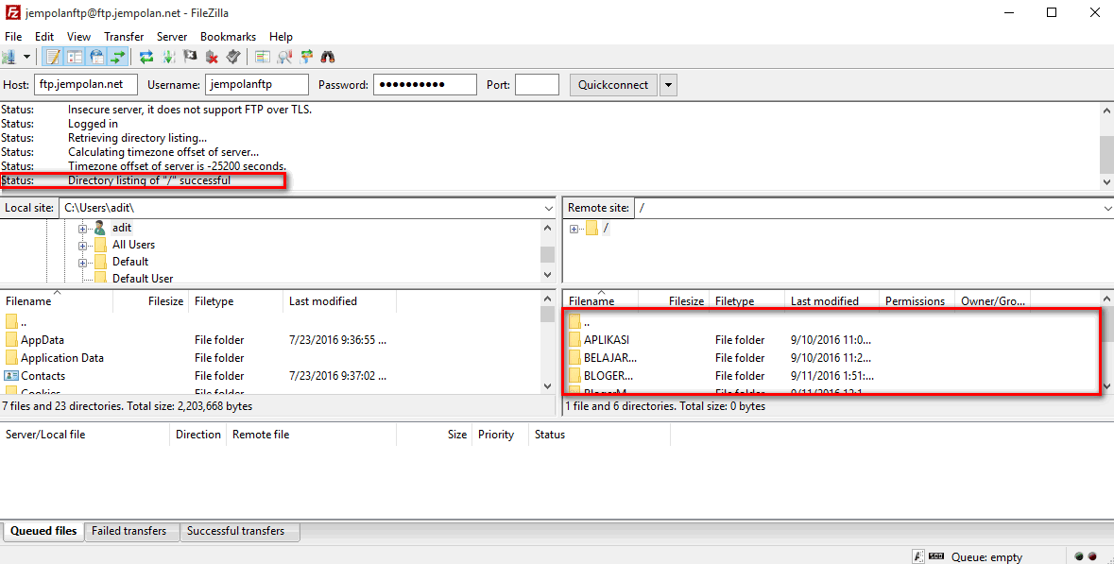Open filename filters magnifier icon
The width and height of the screenshot is (1114, 564).
[285, 57]
